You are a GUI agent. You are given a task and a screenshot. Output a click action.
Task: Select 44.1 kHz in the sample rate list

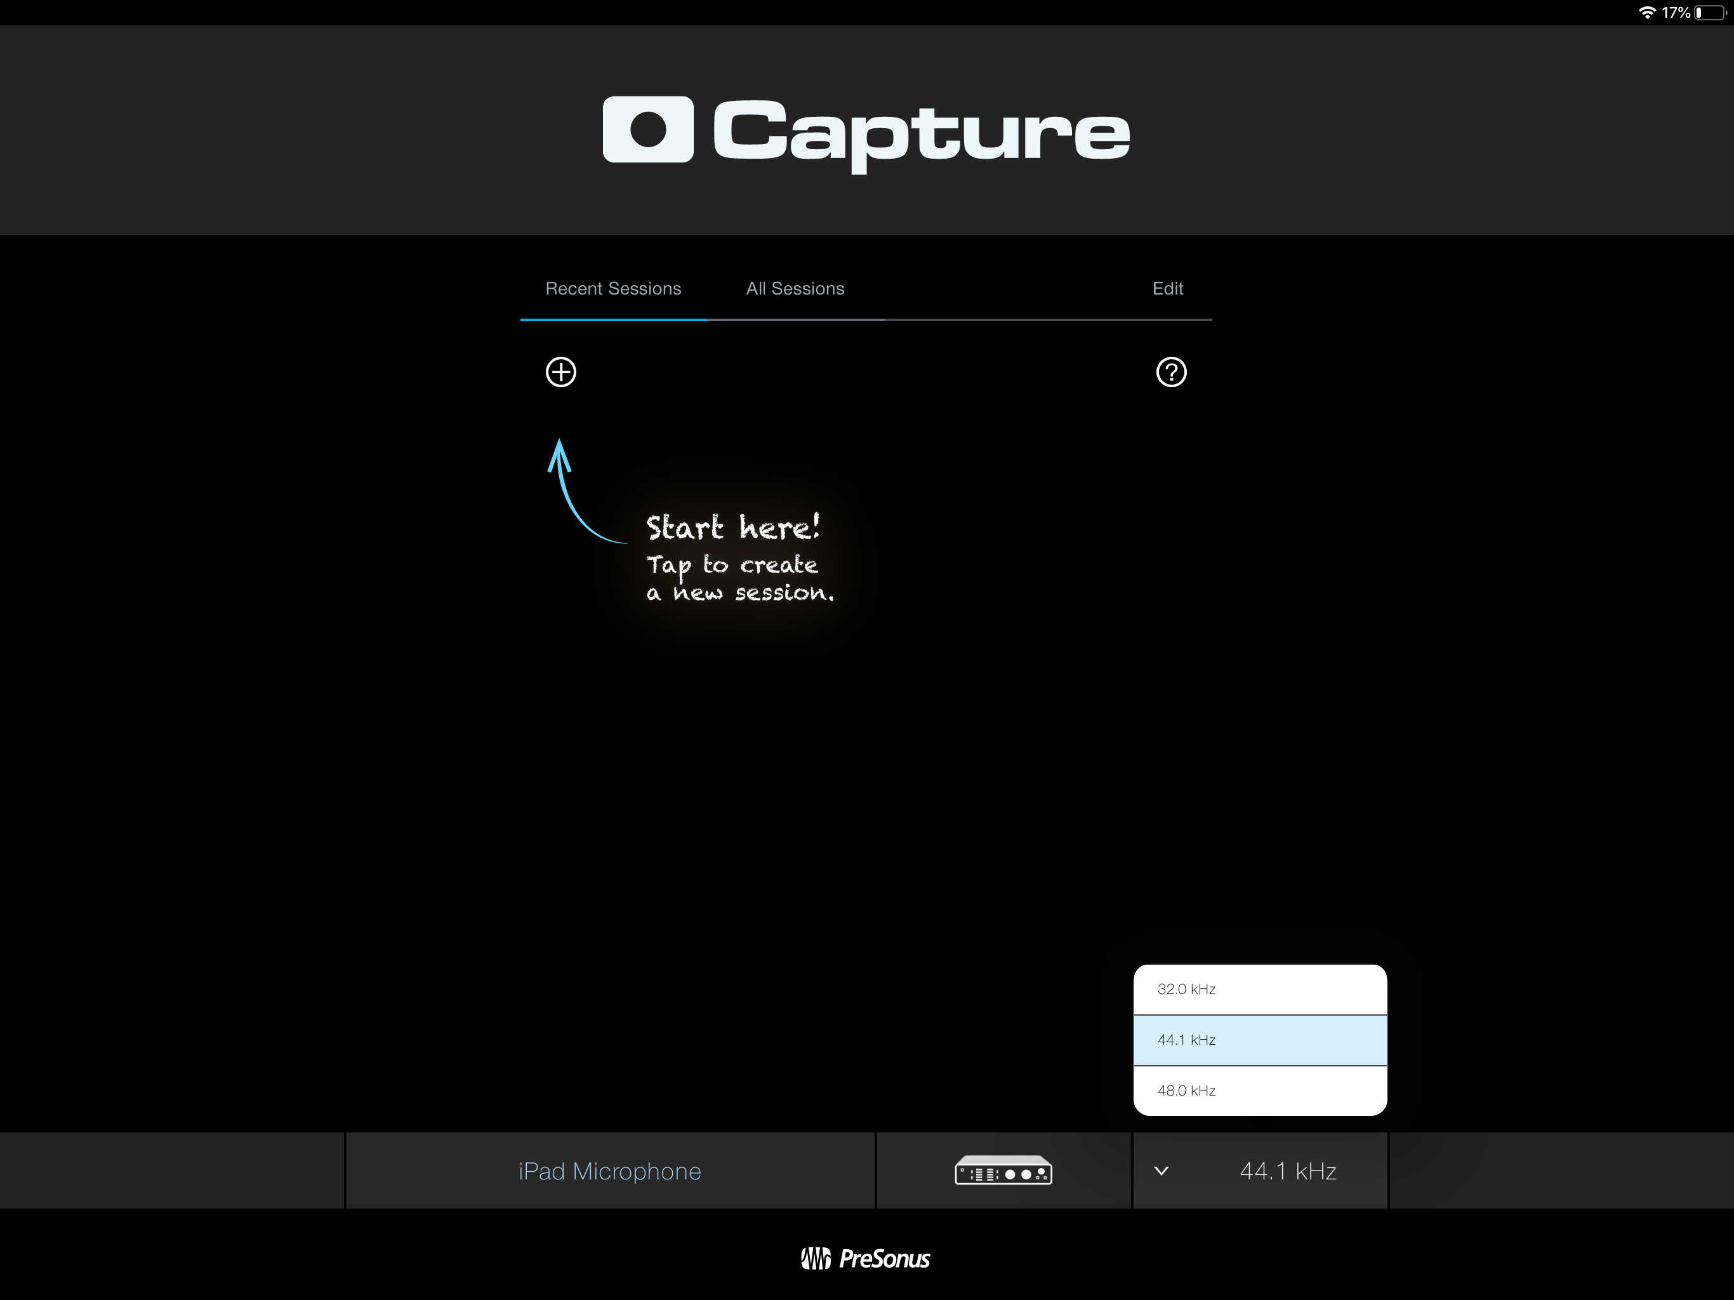1260,1040
